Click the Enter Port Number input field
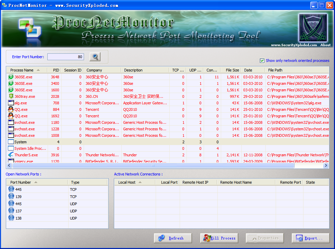 pyautogui.click(x=65, y=57)
